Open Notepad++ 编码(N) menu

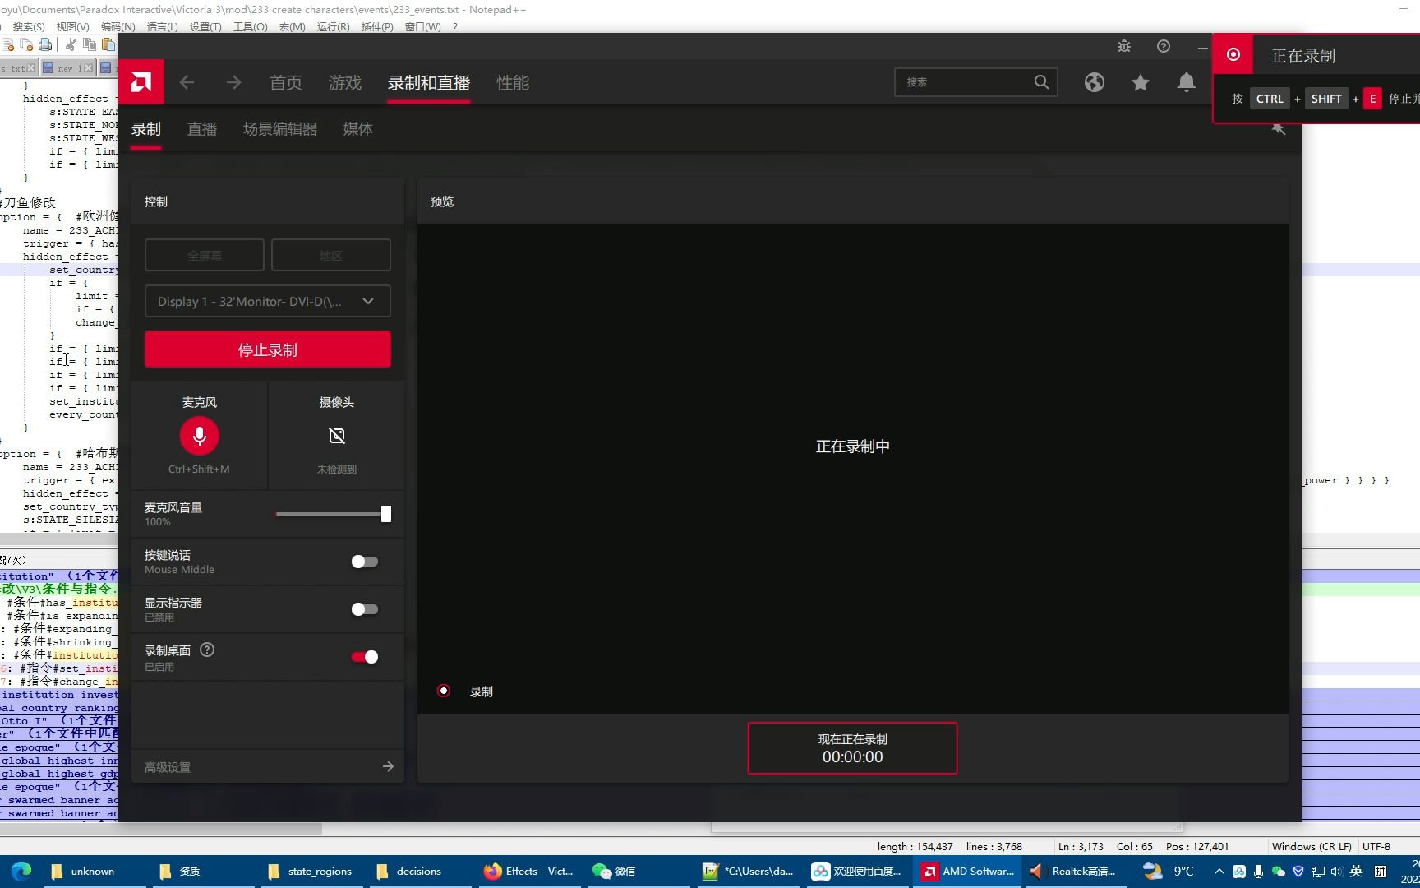pos(118,27)
